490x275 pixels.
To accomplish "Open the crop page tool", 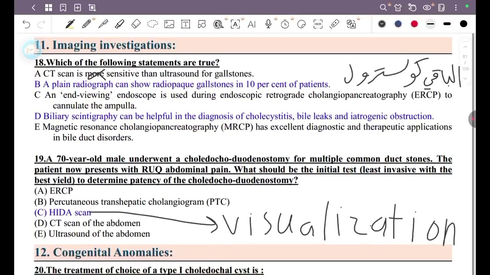I will tap(92, 8).
